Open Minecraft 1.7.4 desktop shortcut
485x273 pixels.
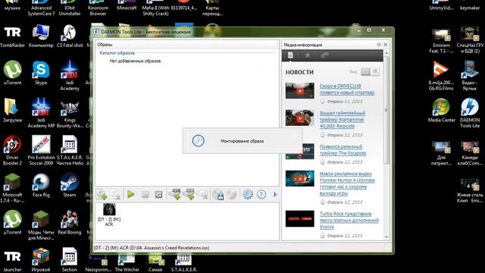click(x=12, y=188)
